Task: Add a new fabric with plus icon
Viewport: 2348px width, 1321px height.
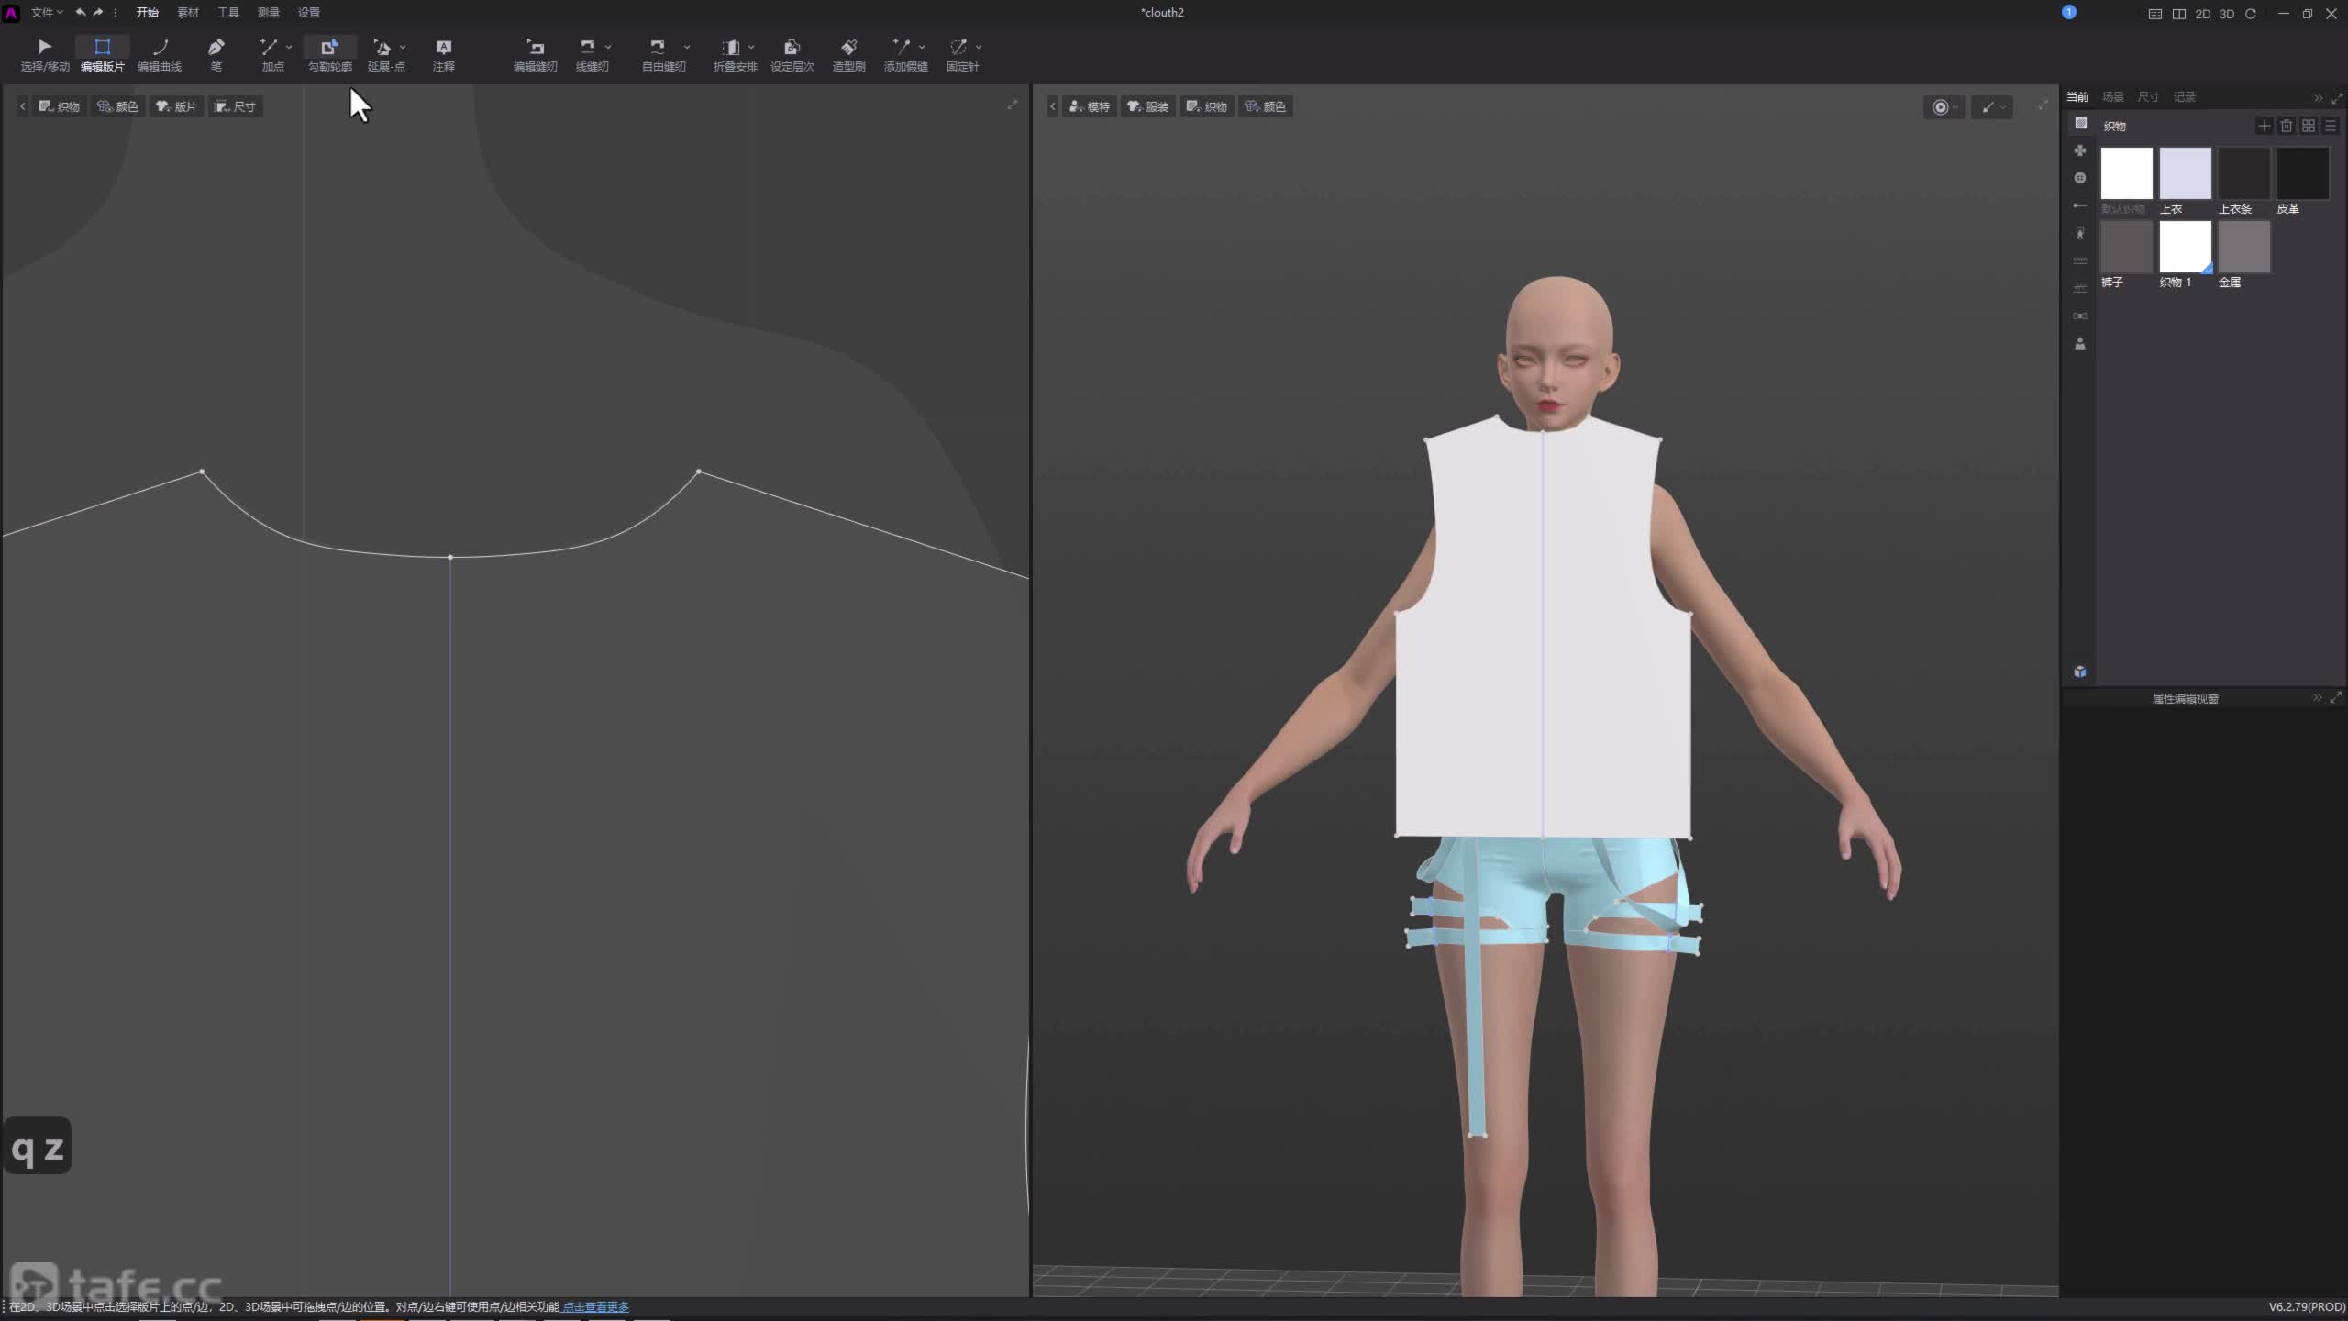Action: click(2265, 126)
